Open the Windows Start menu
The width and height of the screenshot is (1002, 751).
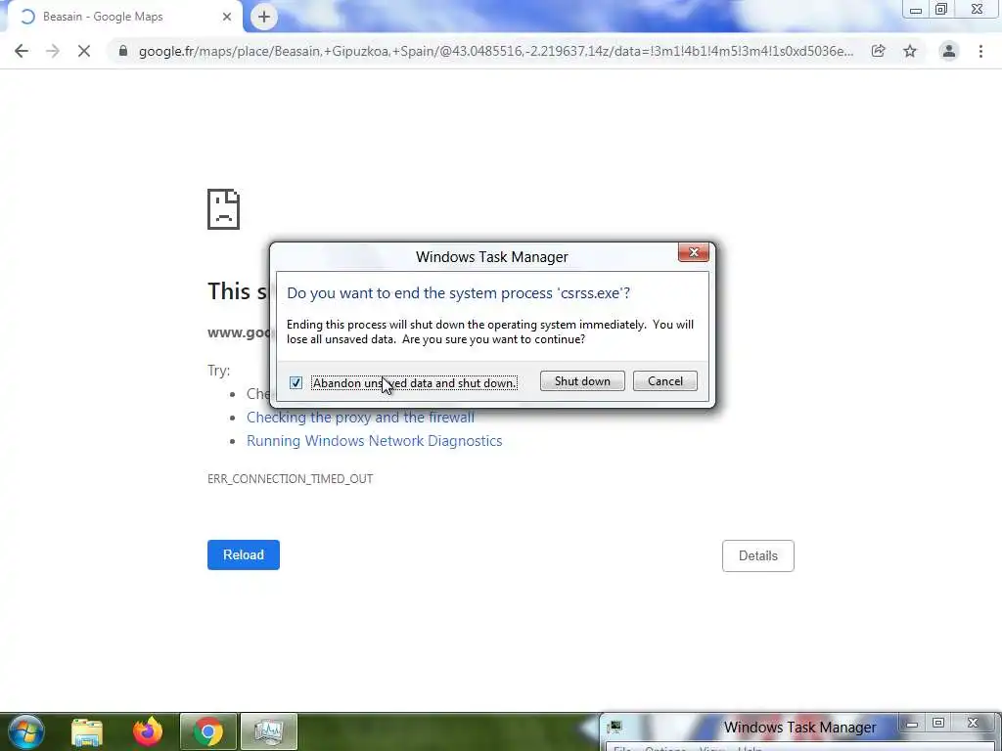click(25, 731)
